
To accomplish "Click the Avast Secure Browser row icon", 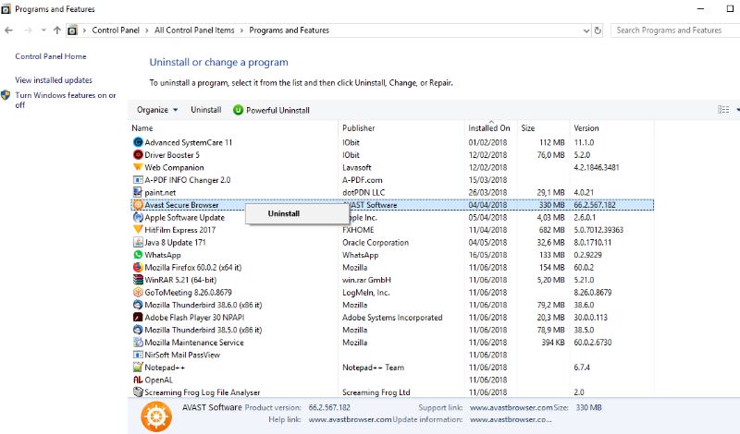I will [138, 204].
